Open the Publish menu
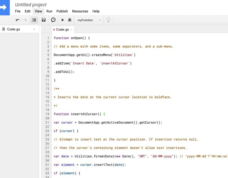Image resolution: width=228 pixels, height=178 pixels. click(62, 11)
